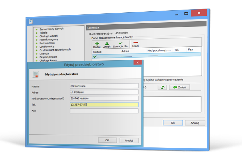The width and height of the screenshot is (242, 157).
Task: Click the Nazwa field containing GS Software
Action: (x=104, y=86)
